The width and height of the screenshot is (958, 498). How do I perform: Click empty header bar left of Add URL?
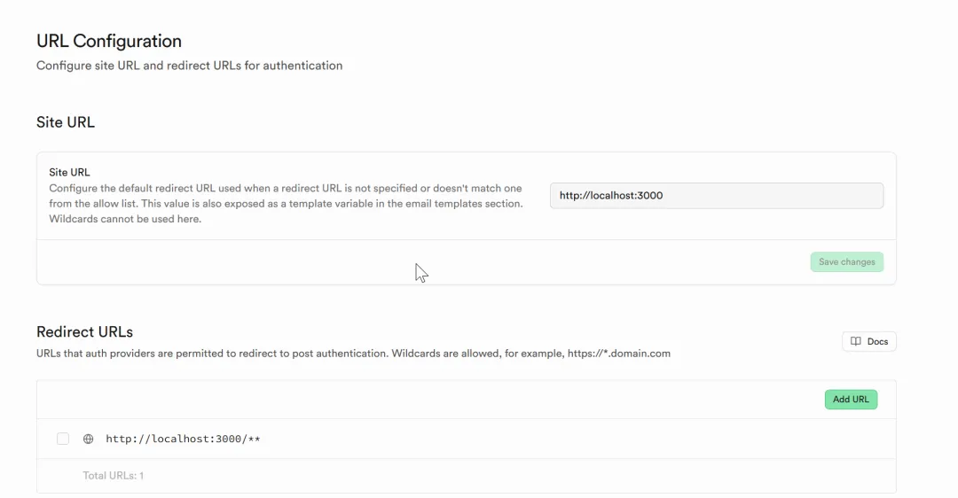coord(399,400)
